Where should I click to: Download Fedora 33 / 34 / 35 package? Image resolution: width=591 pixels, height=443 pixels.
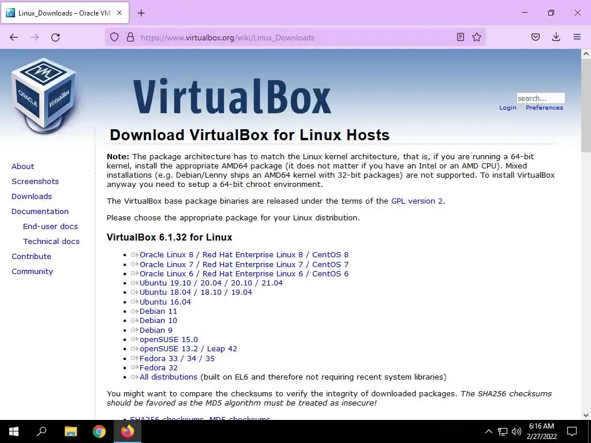coord(177,359)
